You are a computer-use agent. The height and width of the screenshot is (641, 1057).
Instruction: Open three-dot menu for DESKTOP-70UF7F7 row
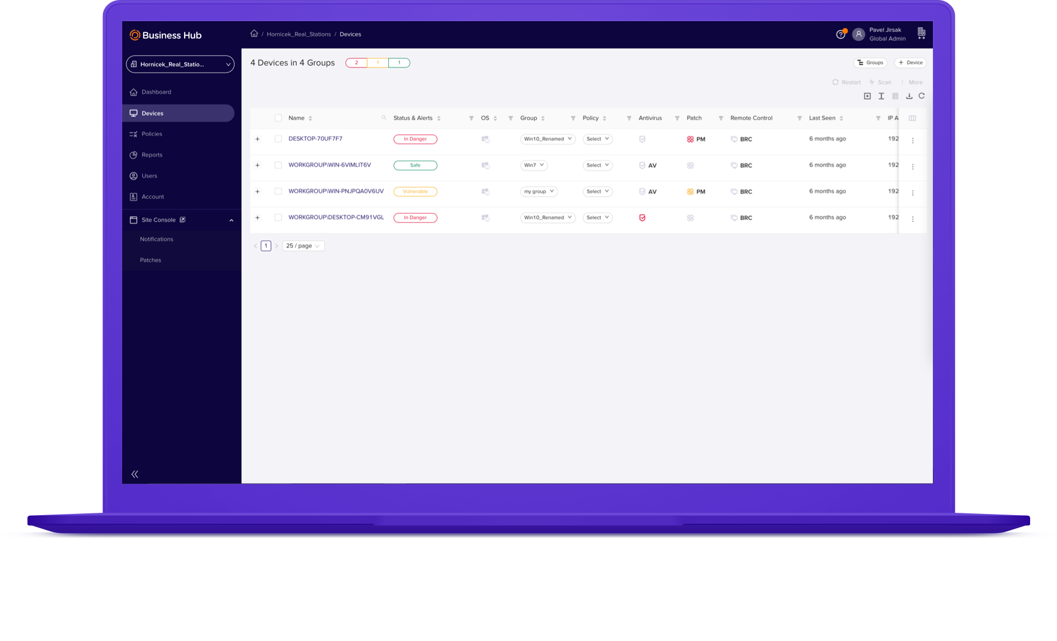point(912,140)
